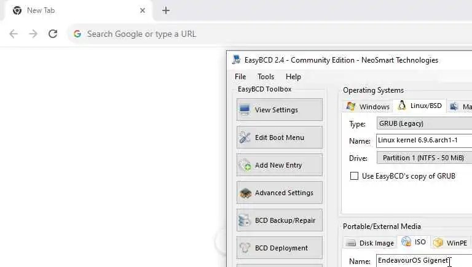Click the browser back arrow
This screenshot has height=267, width=472.
[14, 34]
